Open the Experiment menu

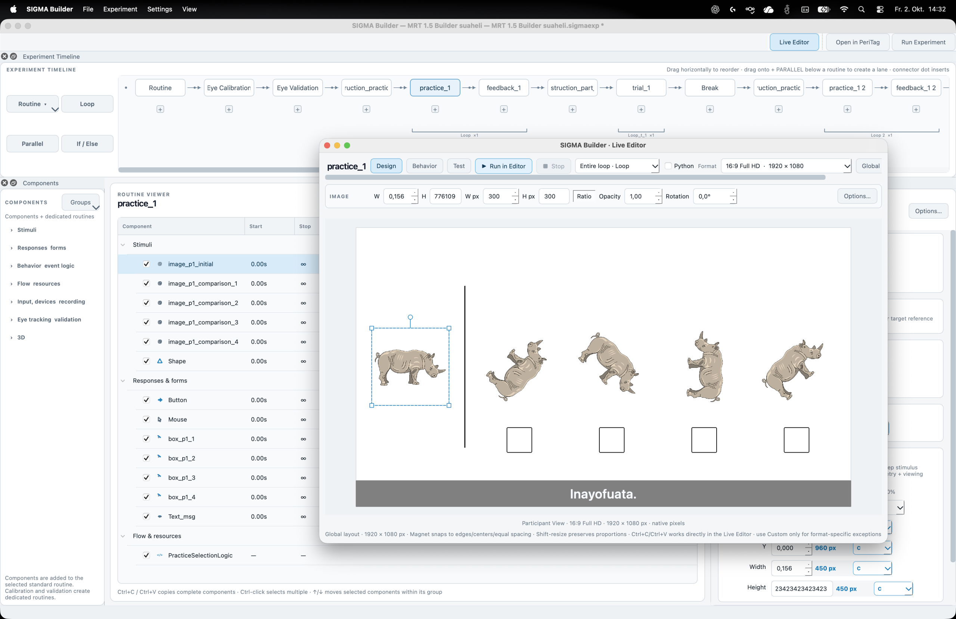(x=120, y=9)
